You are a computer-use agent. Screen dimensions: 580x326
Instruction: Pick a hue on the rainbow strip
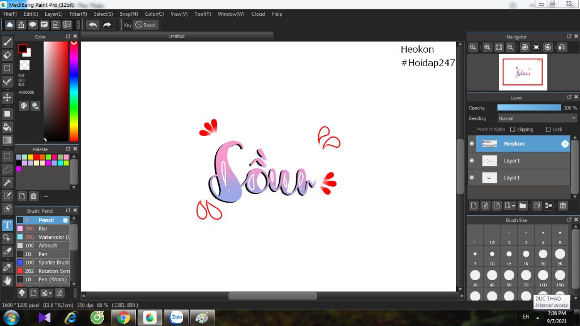pos(74,91)
